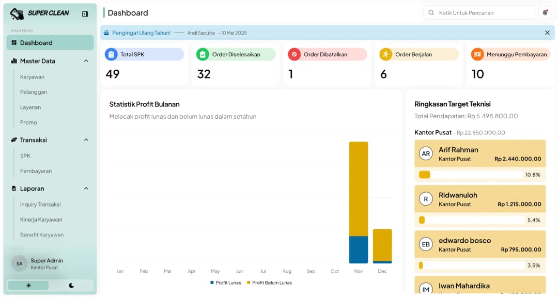This screenshot has width=558, height=298.
Task: Click the Super Clean logo
Action: [x=40, y=13]
